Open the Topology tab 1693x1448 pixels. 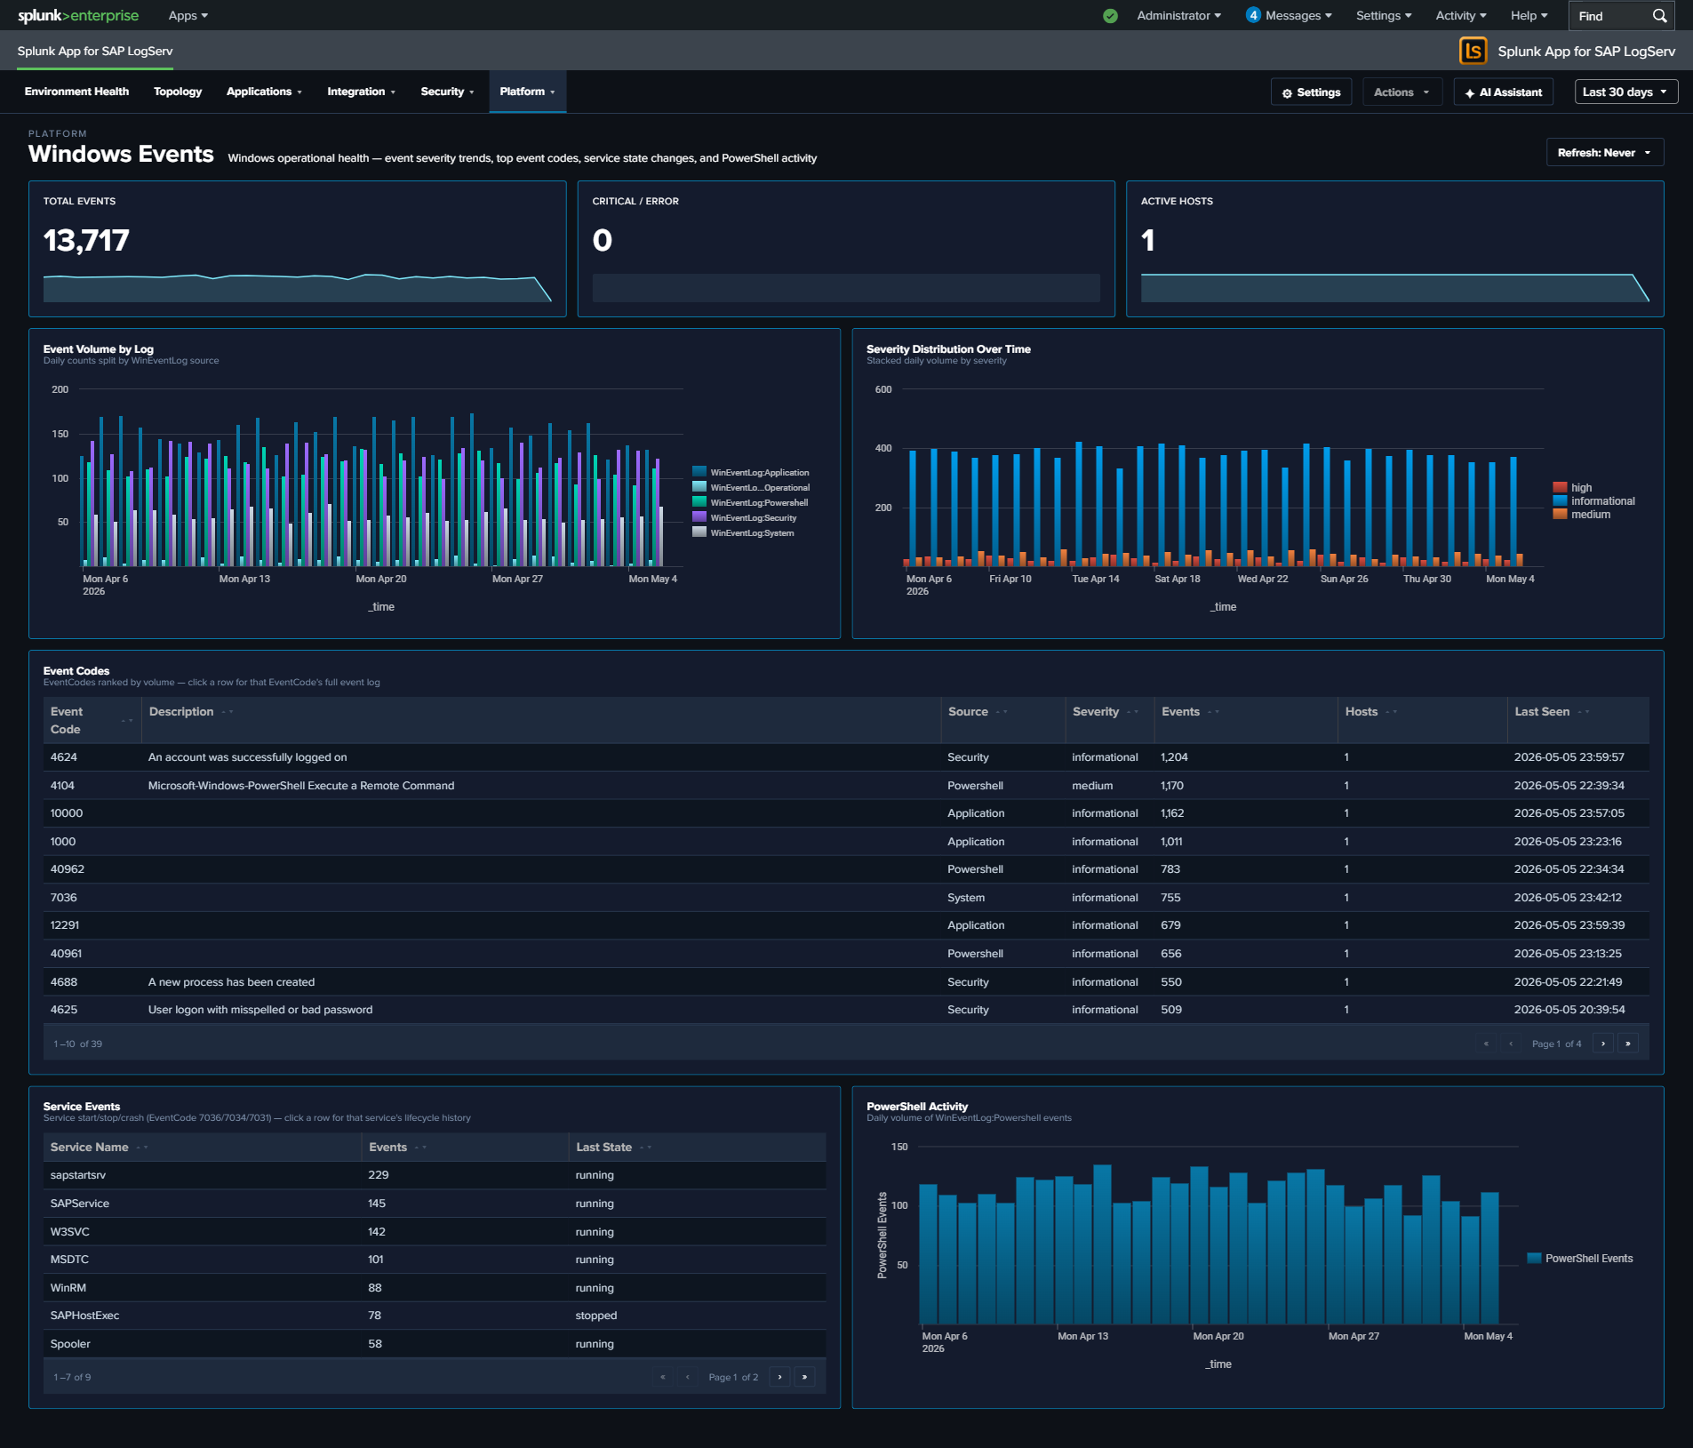point(178,92)
